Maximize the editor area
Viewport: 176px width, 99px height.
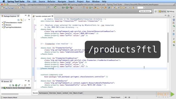tap(169, 16)
